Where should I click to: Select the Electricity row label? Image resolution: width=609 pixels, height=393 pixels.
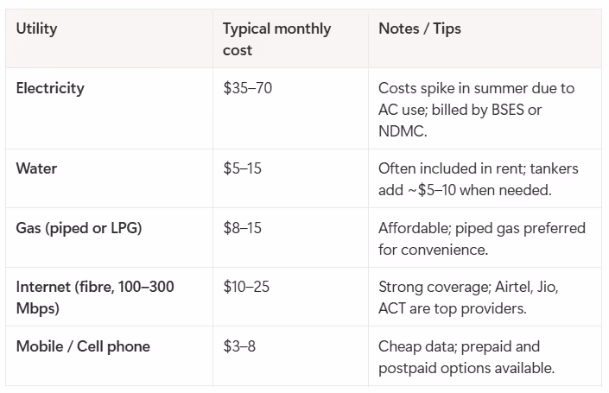coord(50,88)
